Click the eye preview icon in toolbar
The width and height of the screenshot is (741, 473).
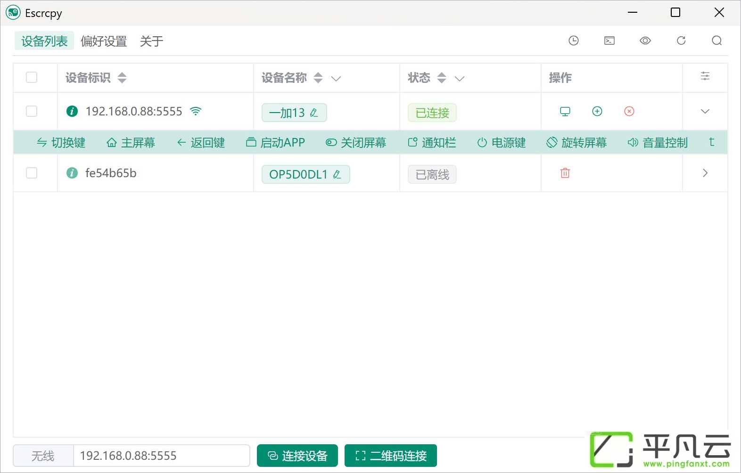(x=645, y=41)
